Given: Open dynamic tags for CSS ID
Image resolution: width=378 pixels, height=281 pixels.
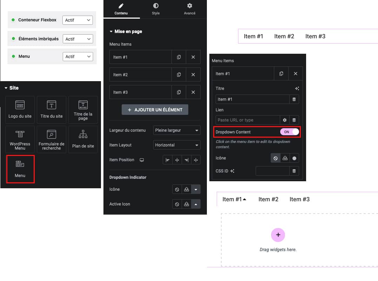Looking at the screenshot, I should click(x=294, y=171).
